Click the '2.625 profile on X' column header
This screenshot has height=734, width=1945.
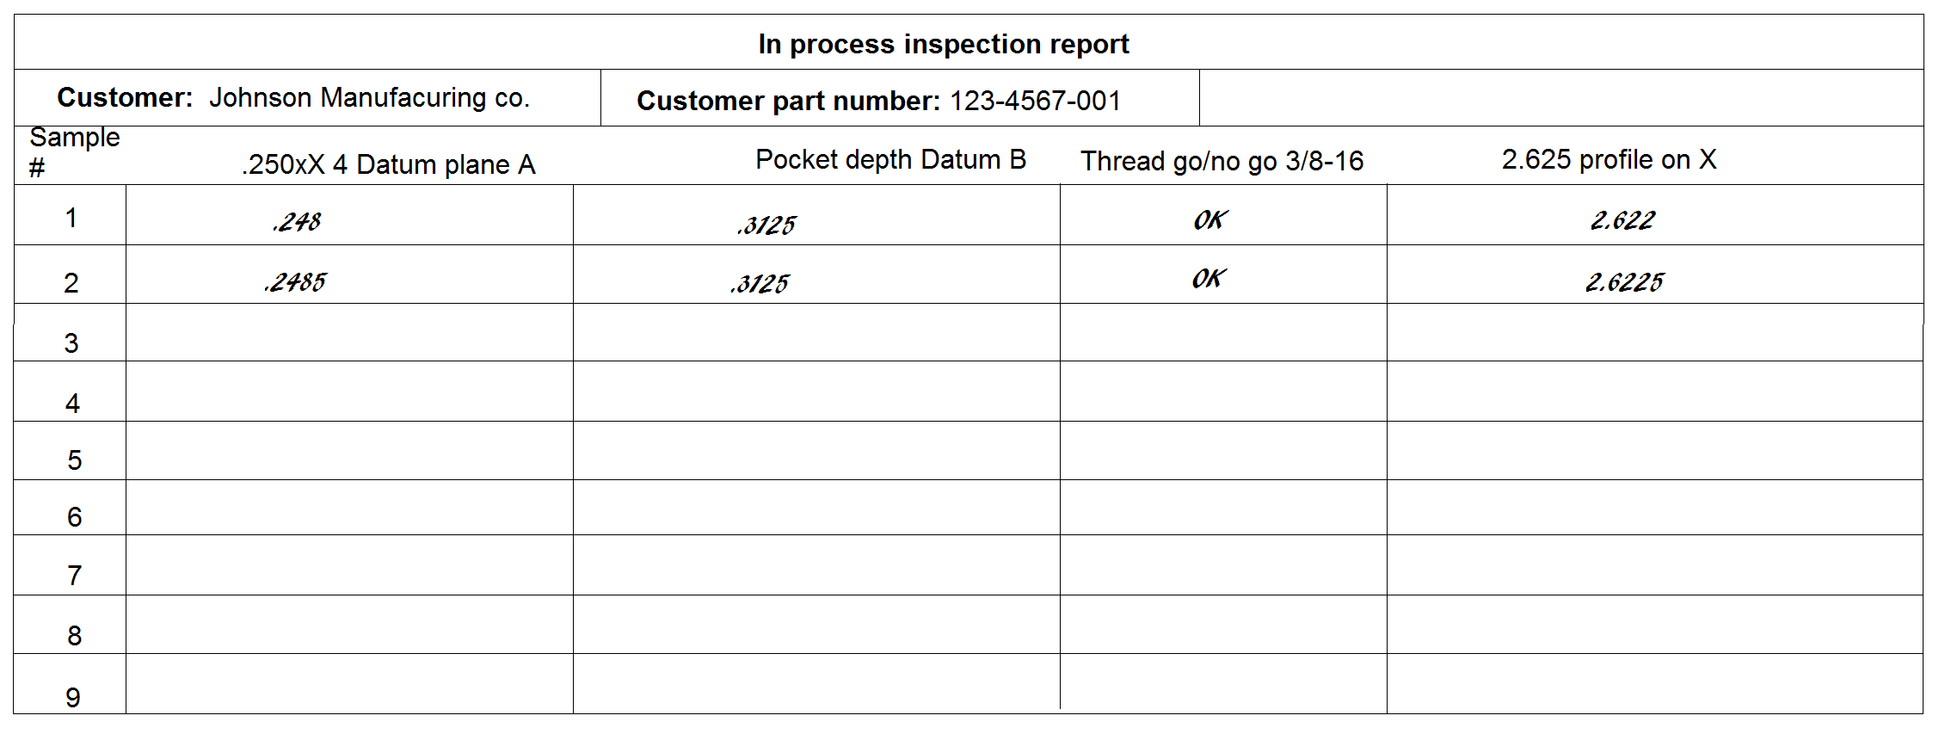coord(1609,159)
